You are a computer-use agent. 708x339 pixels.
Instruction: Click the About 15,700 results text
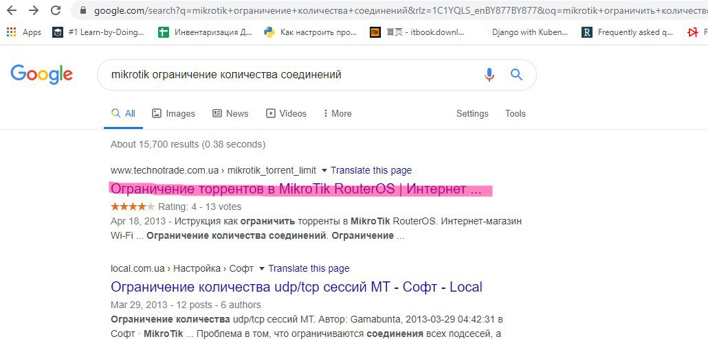188,144
